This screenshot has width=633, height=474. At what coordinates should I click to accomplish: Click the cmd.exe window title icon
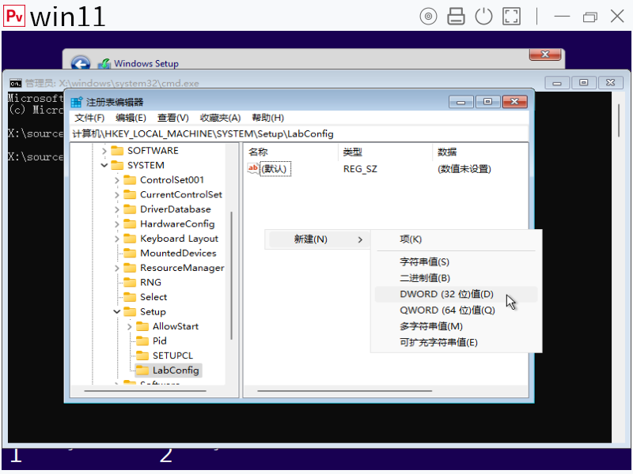[16, 83]
